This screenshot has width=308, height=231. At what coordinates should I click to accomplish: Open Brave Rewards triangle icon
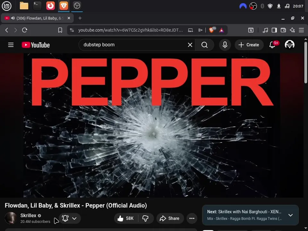tap(222, 30)
